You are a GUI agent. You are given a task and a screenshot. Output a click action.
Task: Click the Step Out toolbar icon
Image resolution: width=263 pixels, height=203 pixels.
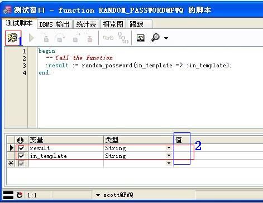pos(76,38)
